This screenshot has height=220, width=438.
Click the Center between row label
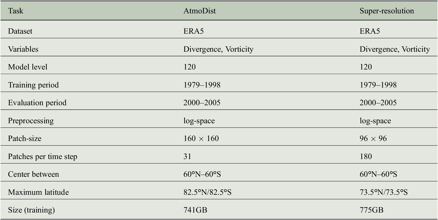click(33, 174)
